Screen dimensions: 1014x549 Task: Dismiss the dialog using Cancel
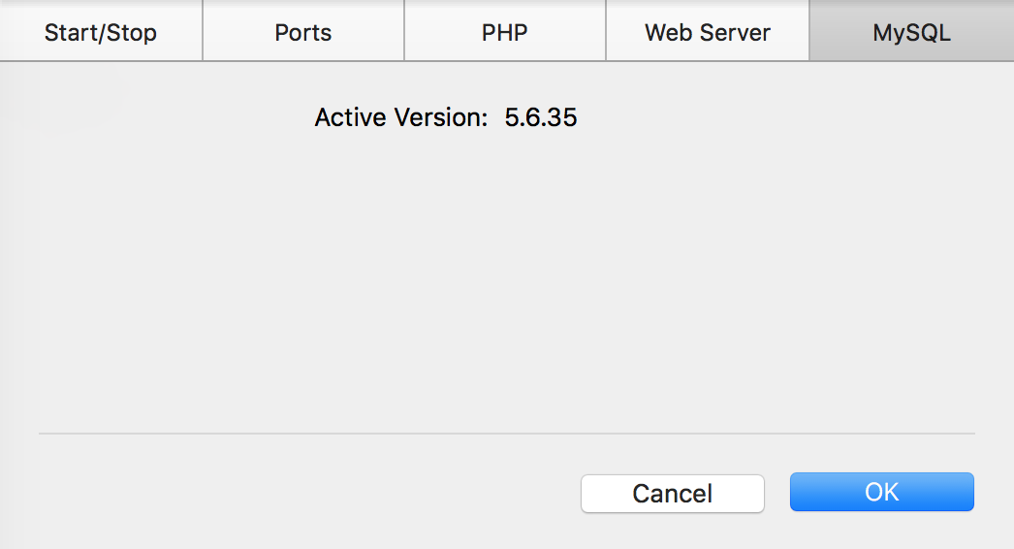click(x=673, y=493)
